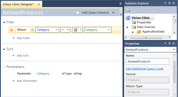178x97 pixels.
Task: Select Properties node in Solution Explorer
Action: click(x=144, y=22)
